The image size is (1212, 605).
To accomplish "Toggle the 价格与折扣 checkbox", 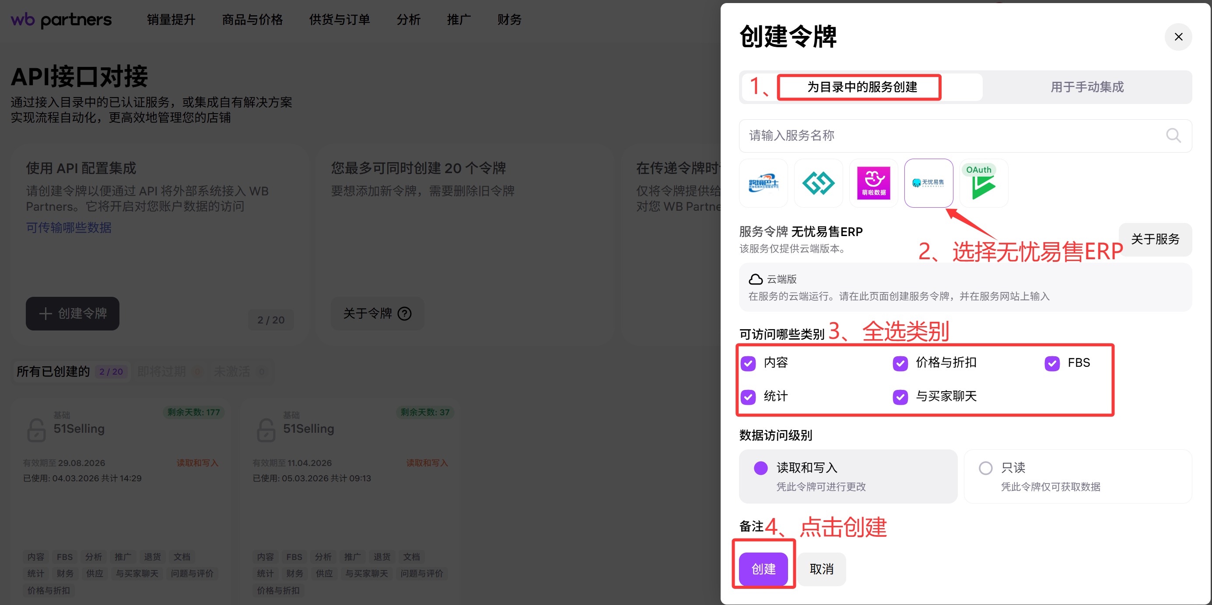I will click(x=900, y=363).
